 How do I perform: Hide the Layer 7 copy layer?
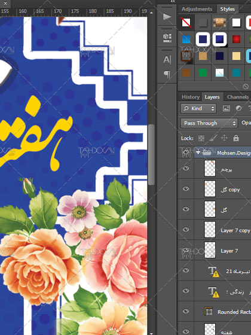coord(186,230)
